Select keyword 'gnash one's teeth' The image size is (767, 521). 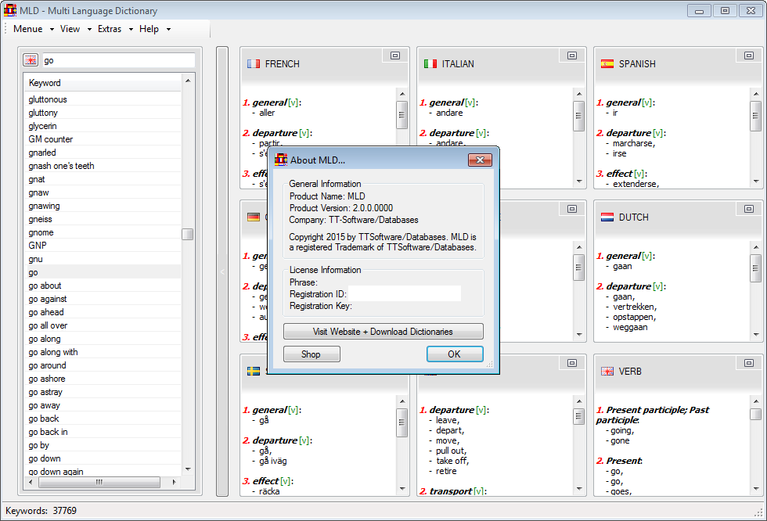pos(103,166)
